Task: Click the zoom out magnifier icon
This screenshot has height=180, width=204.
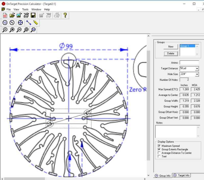Action: pyautogui.click(x=19, y=30)
